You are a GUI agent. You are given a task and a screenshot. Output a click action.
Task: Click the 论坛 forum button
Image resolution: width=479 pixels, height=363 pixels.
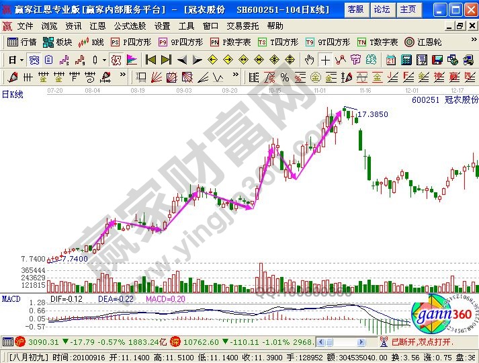point(382,9)
